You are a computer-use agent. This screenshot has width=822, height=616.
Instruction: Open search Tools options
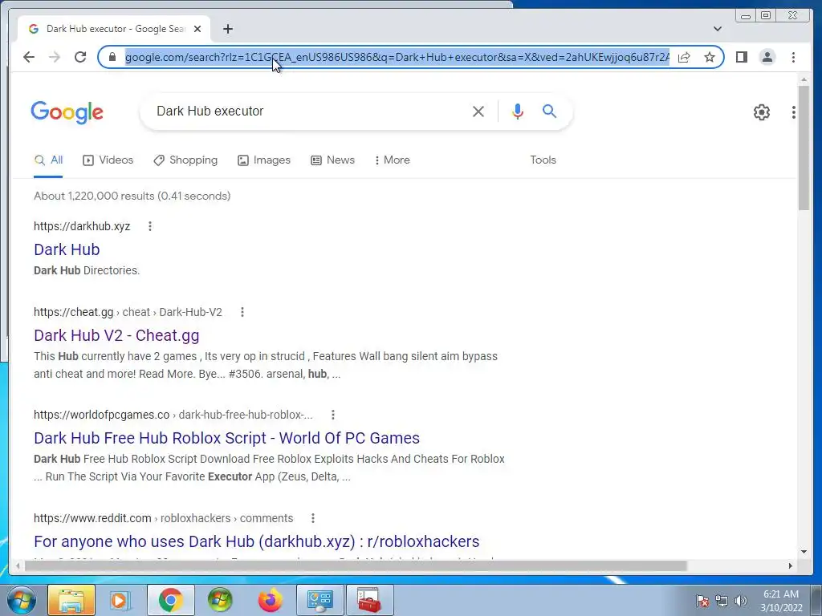pyautogui.click(x=543, y=160)
